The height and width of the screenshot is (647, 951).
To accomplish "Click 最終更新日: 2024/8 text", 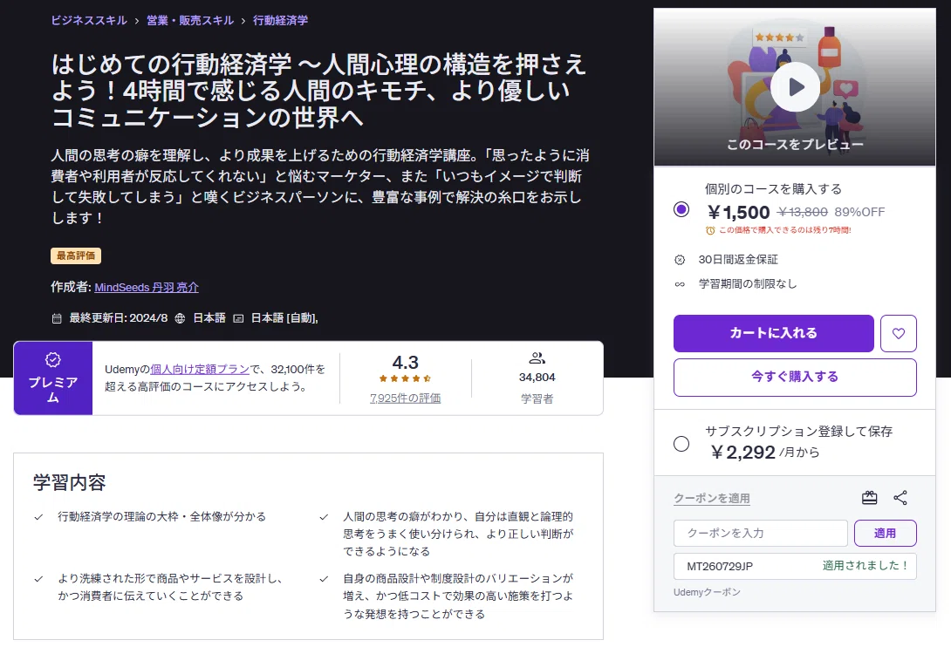I will click(x=119, y=317).
